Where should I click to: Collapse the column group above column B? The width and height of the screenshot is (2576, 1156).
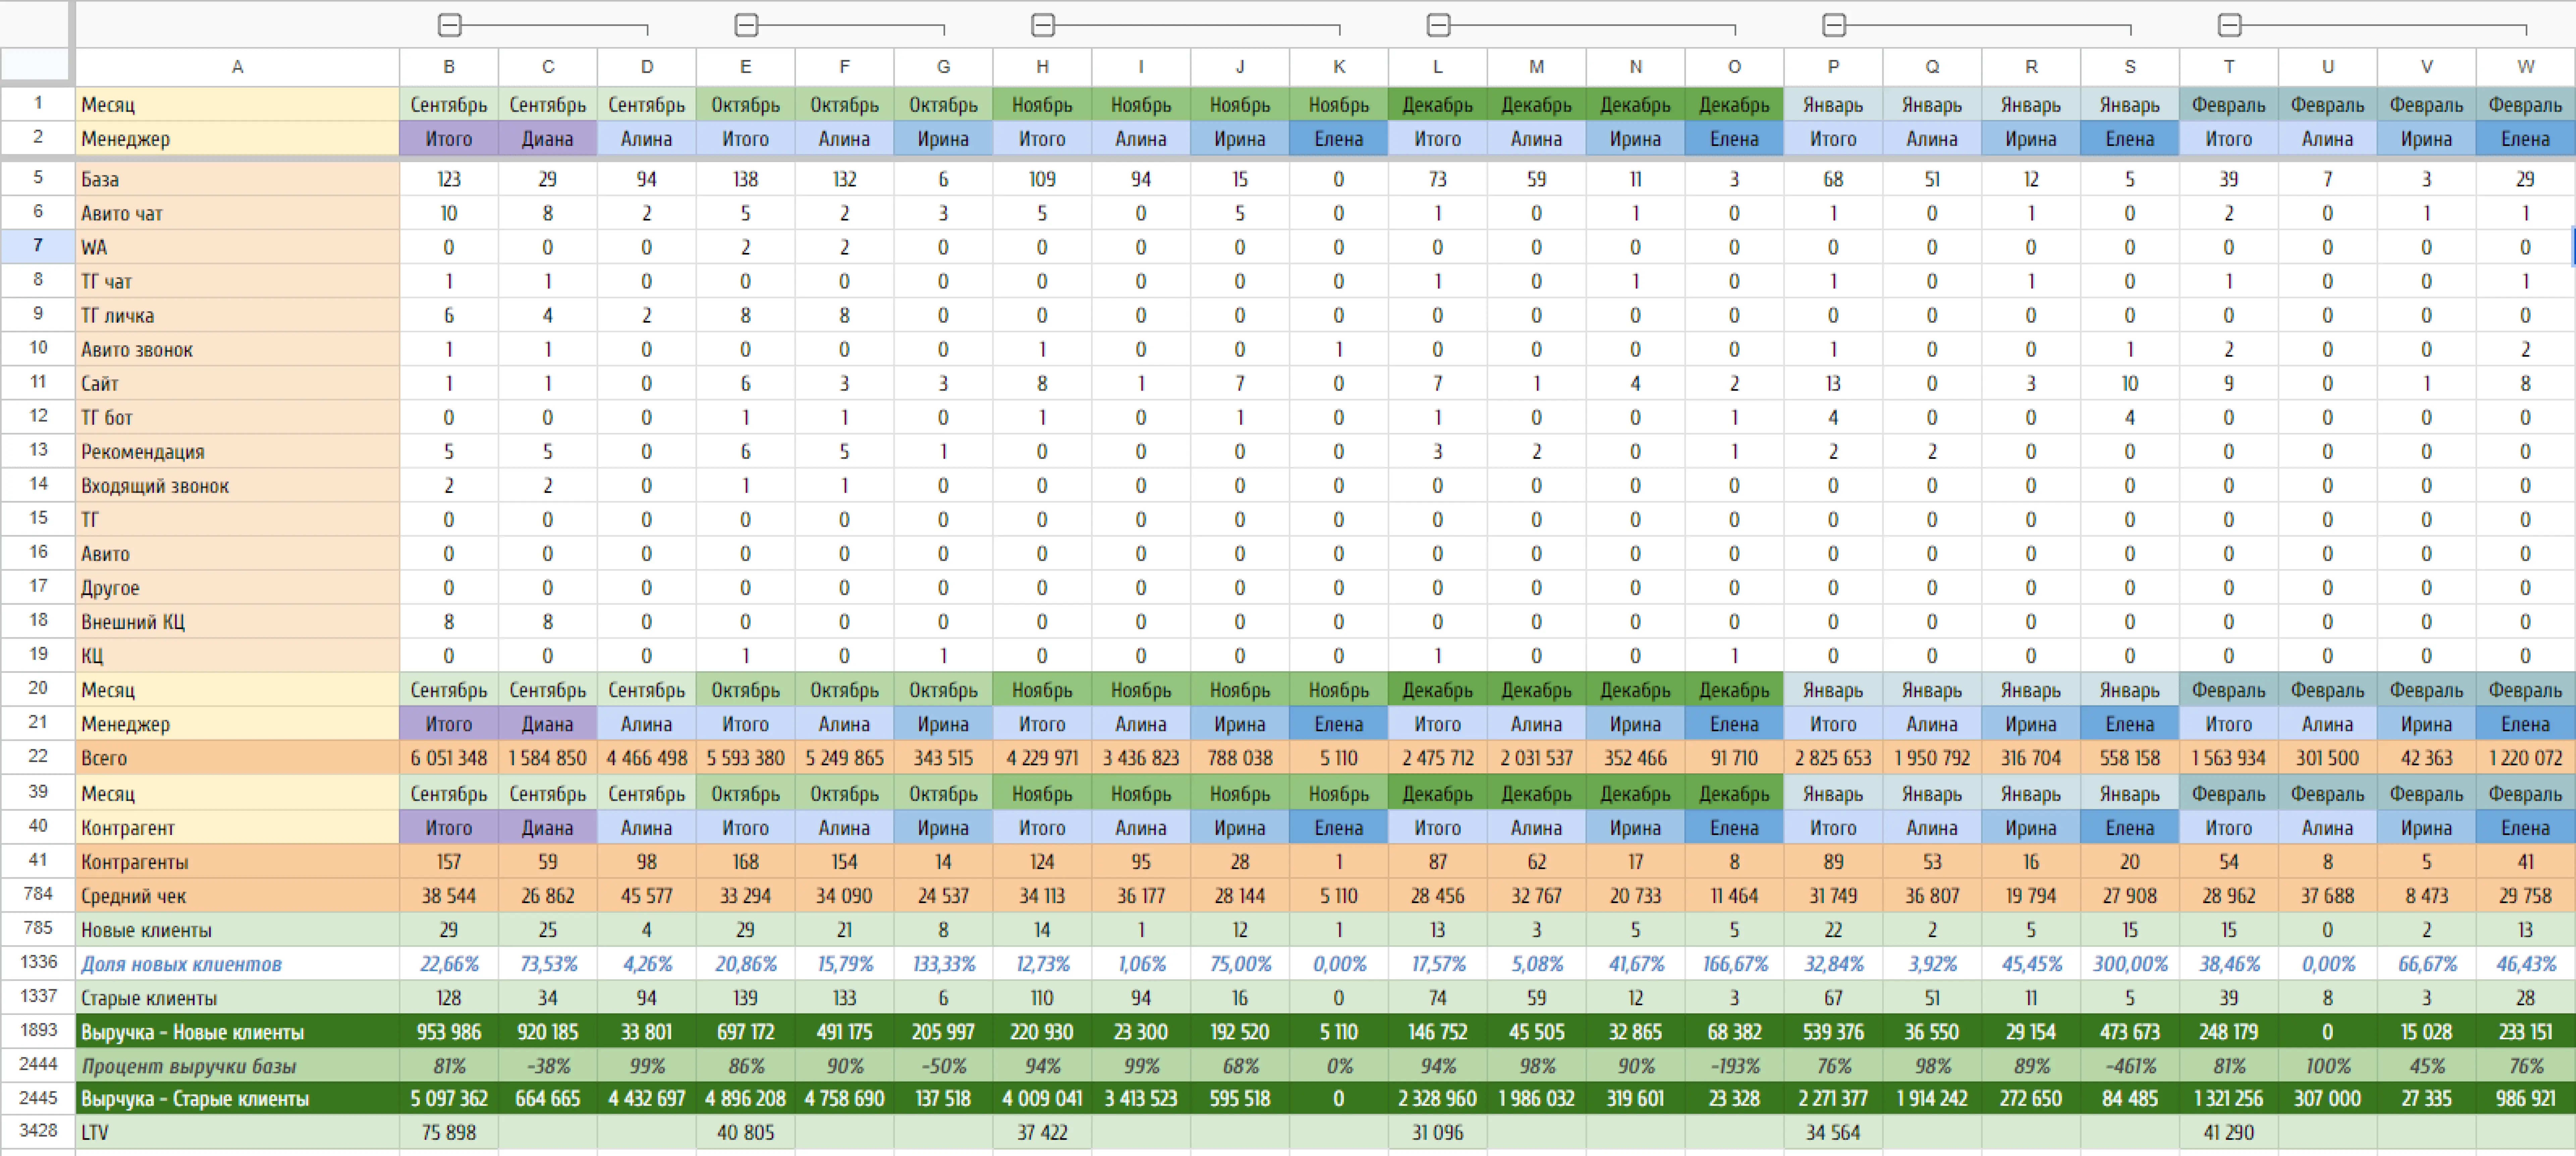(x=450, y=25)
